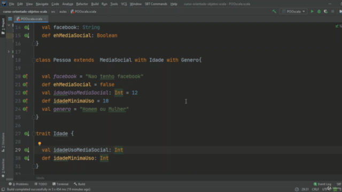
Task: Click the fold end marker on line 25
Action: pos(34,117)
